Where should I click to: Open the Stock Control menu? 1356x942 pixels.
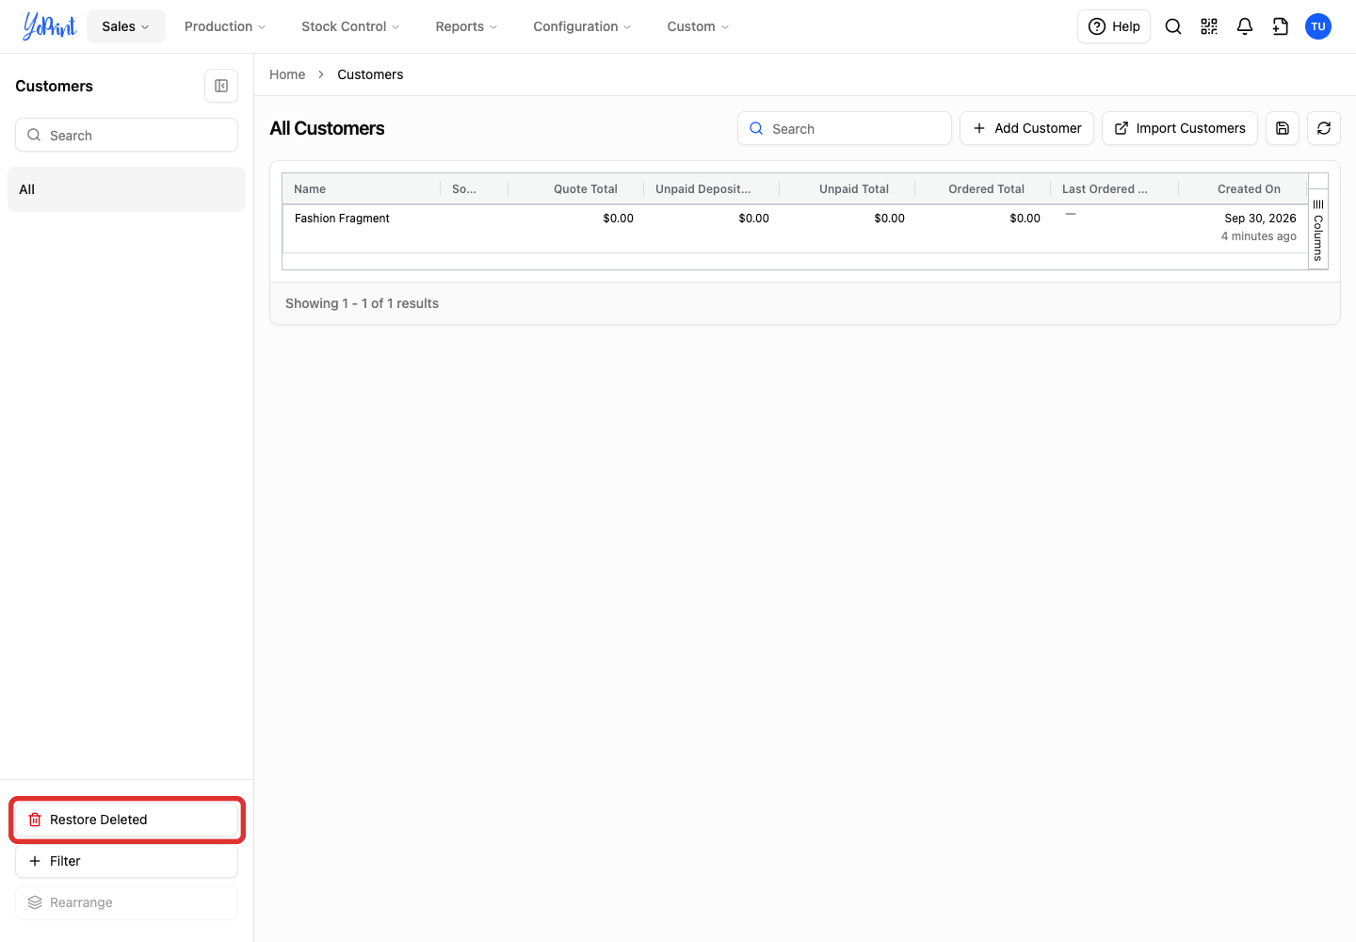350,26
